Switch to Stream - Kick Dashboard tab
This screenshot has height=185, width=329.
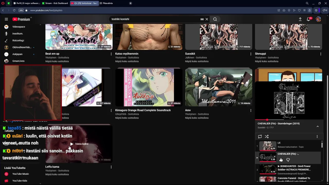pos(55,3)
